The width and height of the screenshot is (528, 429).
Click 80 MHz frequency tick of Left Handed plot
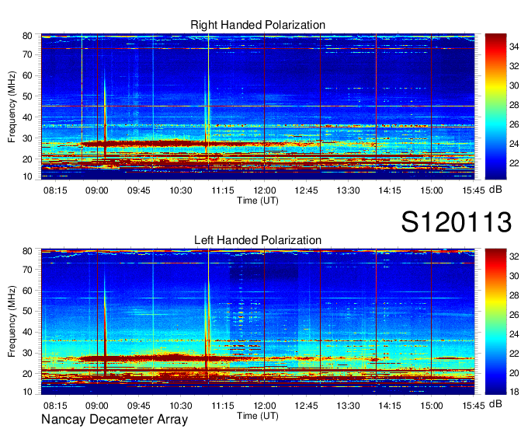27,251
